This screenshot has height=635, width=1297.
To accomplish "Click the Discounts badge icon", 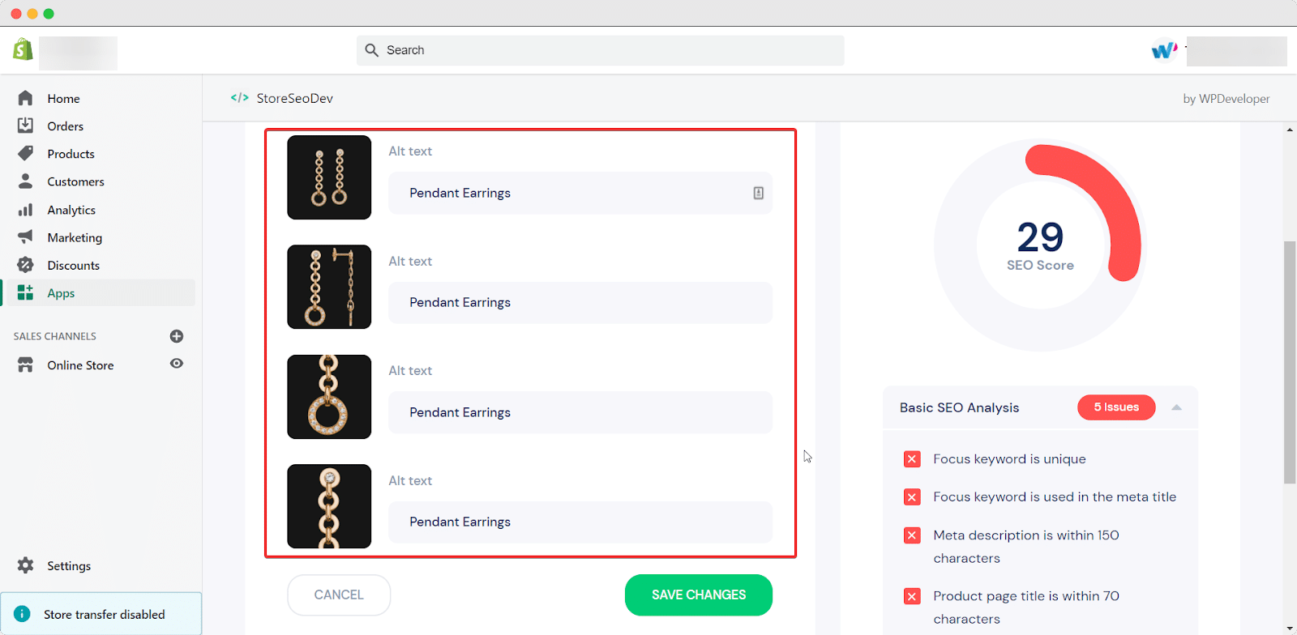I will point(26,265).
